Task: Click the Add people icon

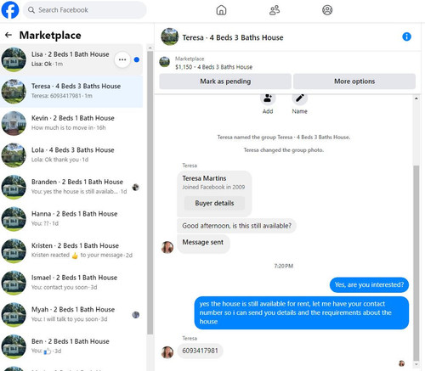Action: pos(268,98)
